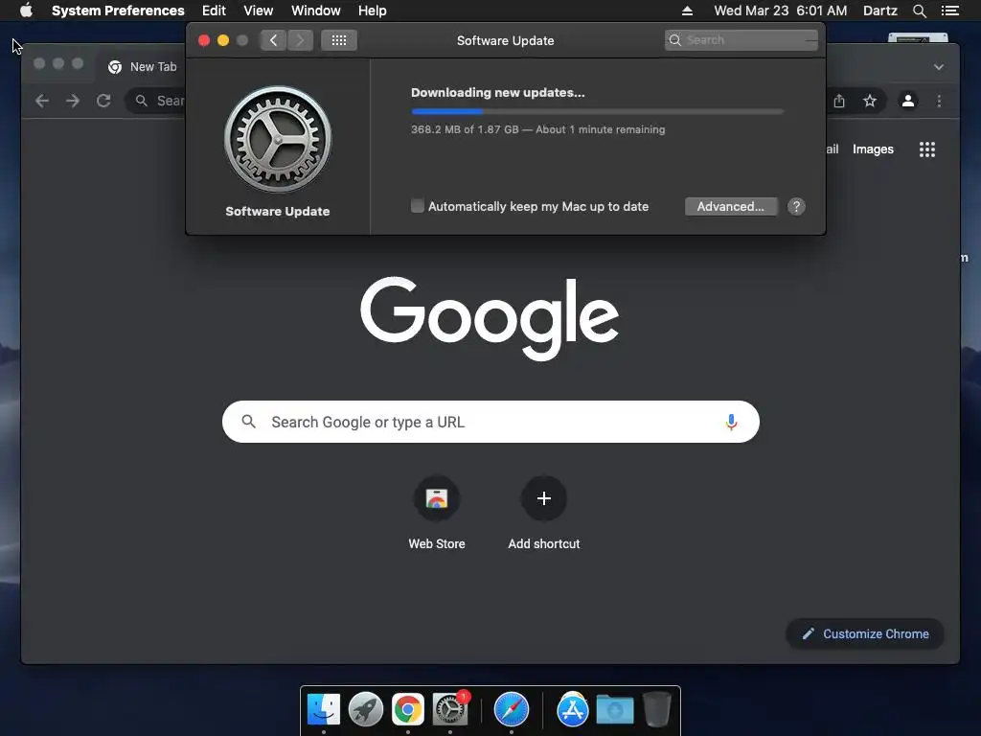The height and width of the screenshot is (736, 981).
Task: Expand the Chrome tab search chevron
Action: click(939, 67)
